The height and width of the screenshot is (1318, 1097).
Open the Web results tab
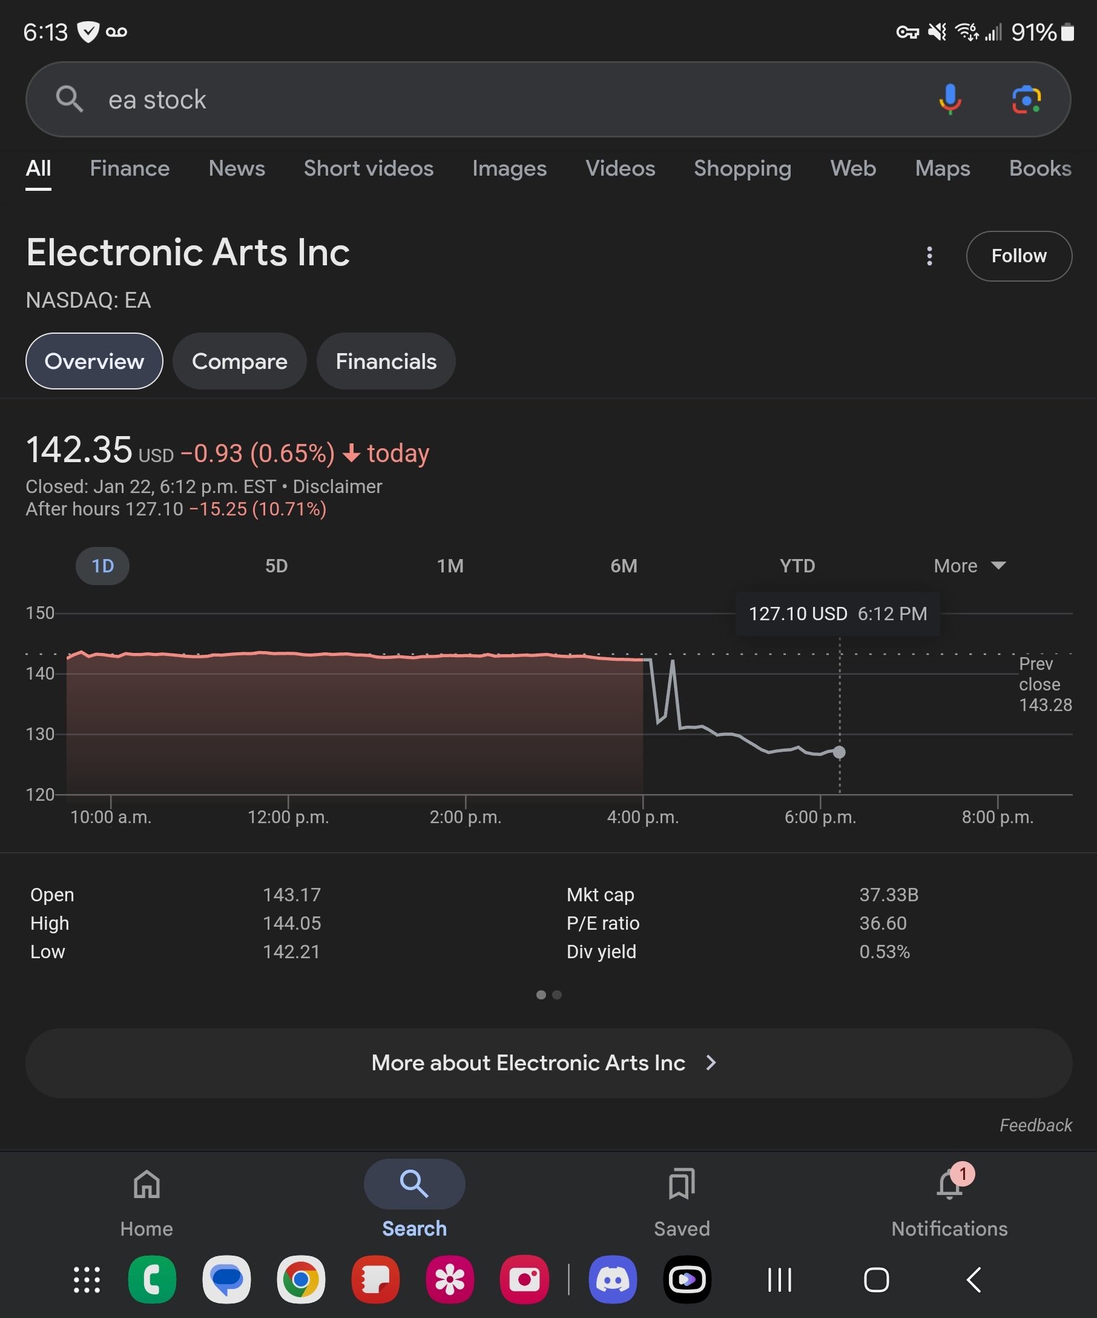[x=853, y=168]
